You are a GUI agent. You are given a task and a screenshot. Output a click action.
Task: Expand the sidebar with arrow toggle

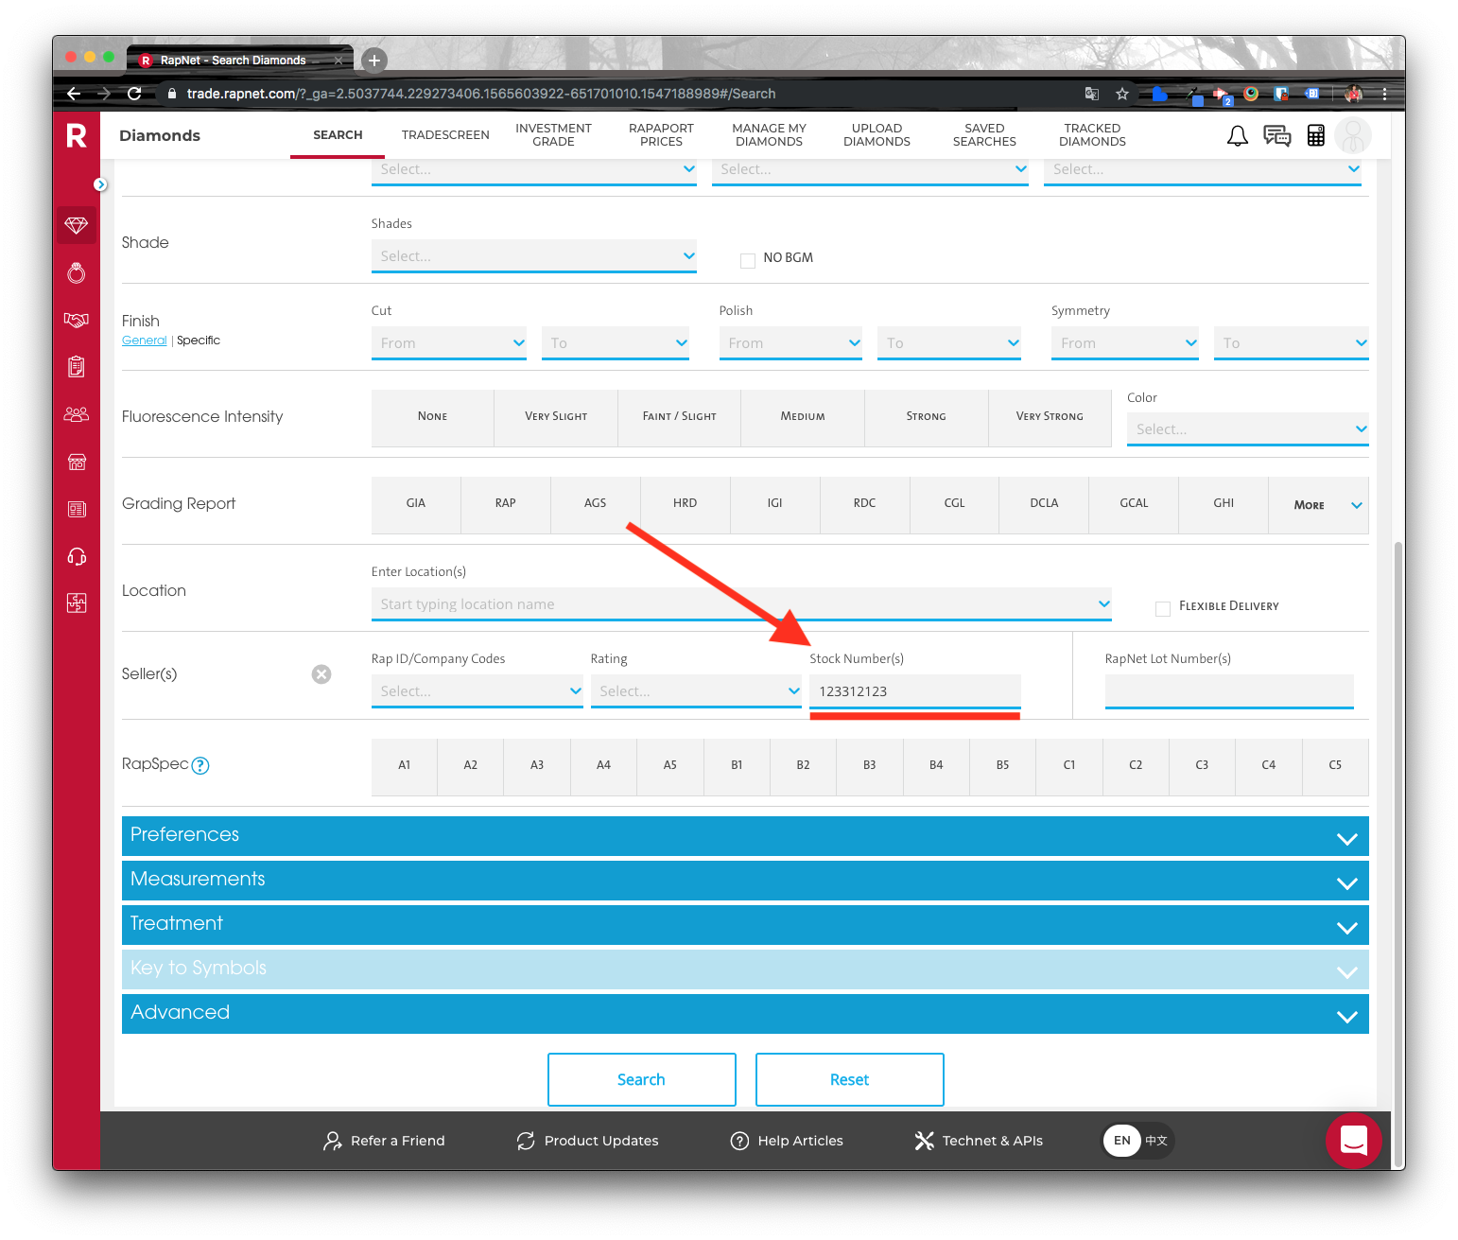click(x=100, y=184)
